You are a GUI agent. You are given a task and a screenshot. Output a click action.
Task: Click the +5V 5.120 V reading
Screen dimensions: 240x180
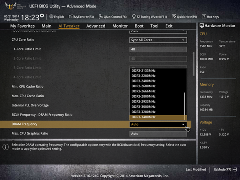[224, 134]
